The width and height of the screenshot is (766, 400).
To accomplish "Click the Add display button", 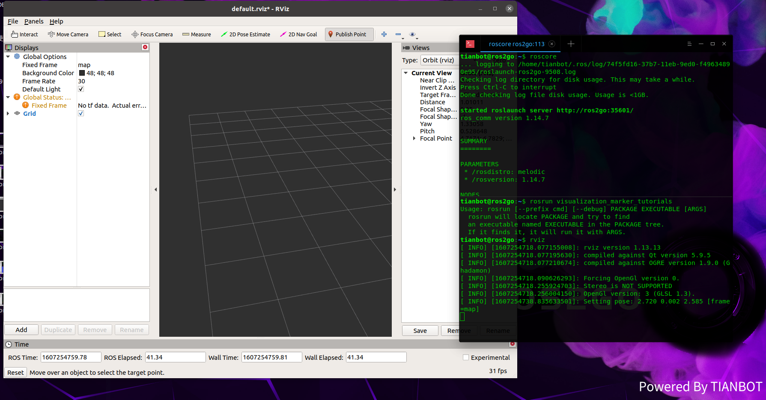I will point(21,329).
